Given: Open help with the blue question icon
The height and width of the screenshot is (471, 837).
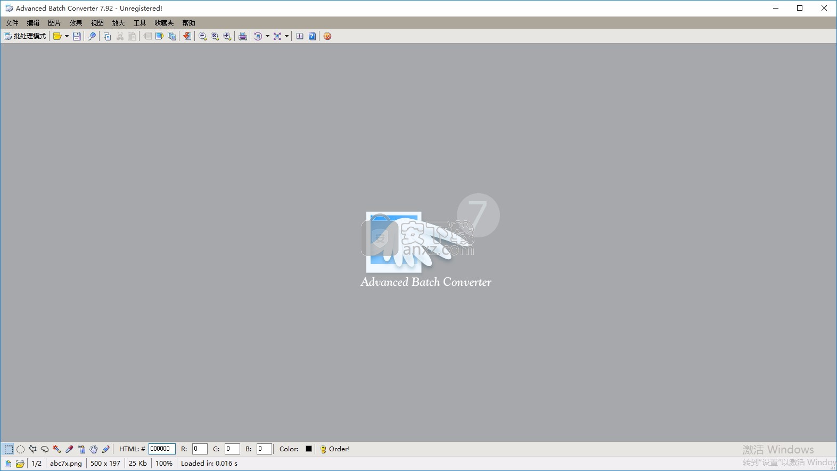Looking at the screenshot, I should pyautogui.click(x=312, y=36).
